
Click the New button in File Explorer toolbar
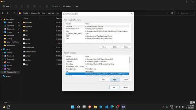click(7, 6)
